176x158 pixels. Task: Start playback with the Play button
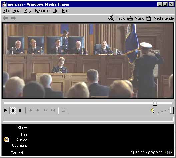click(5, 110)
